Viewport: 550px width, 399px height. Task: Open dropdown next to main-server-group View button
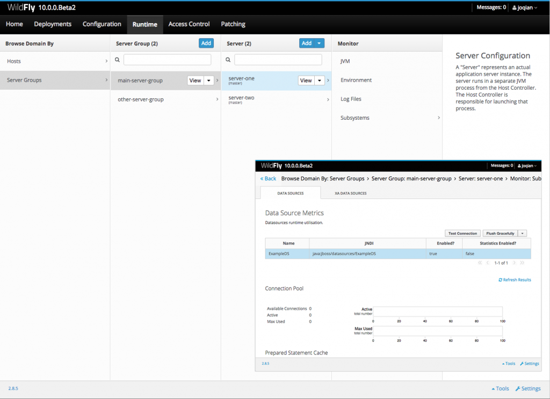point(209,81)
